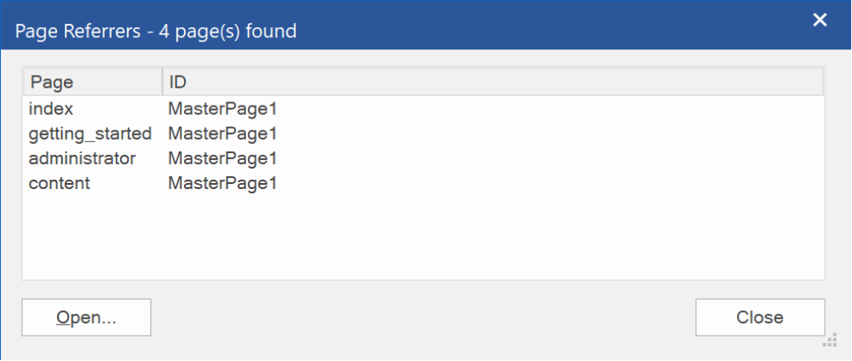Grab the resize grip in the dialog corner
The image size is (852, 361).
(830, 341)
